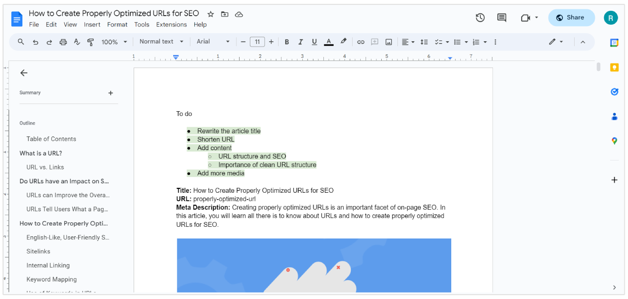This screenshot has width=628, height=299.
Task: Toggle underline formatting
Action: pyautogui.click(x=314, y=42)
